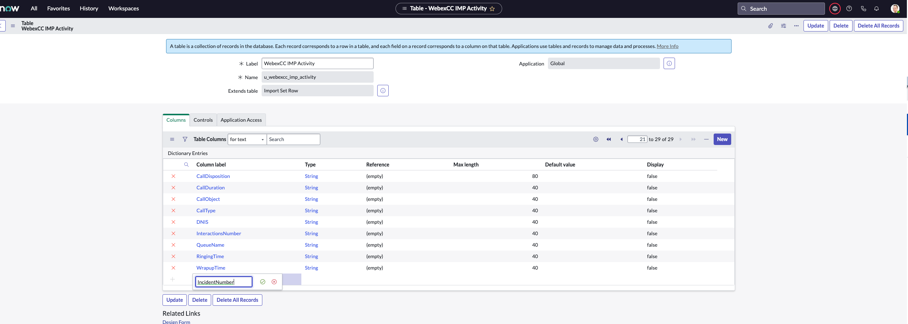908x324 pixels.
Task: Click the global Search field
Action: pyautogui.click(x=781, y=9)
